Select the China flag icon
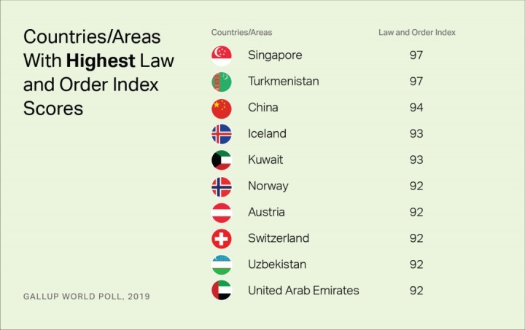Viewport: 525px width, 330px height. coord(222,109)
